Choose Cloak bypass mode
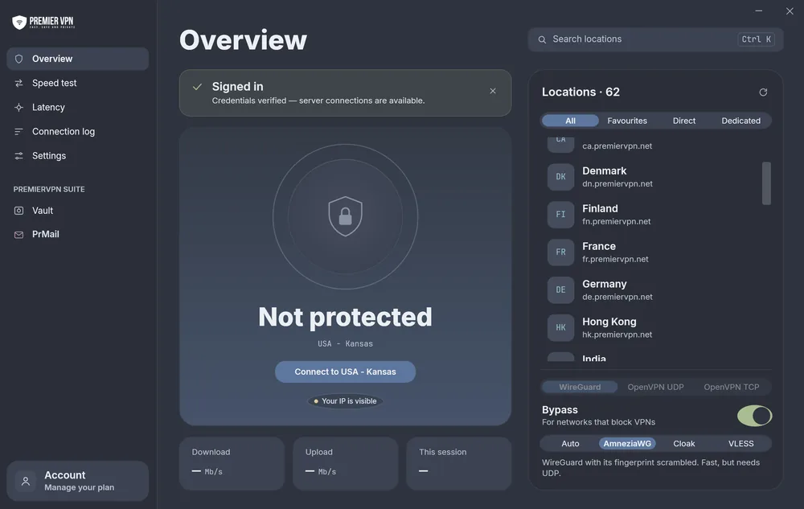This screenshot has height=509, width=804. [x=684, y=444]
